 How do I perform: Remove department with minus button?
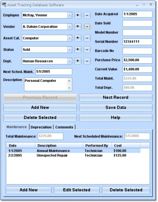click(87, 61)
